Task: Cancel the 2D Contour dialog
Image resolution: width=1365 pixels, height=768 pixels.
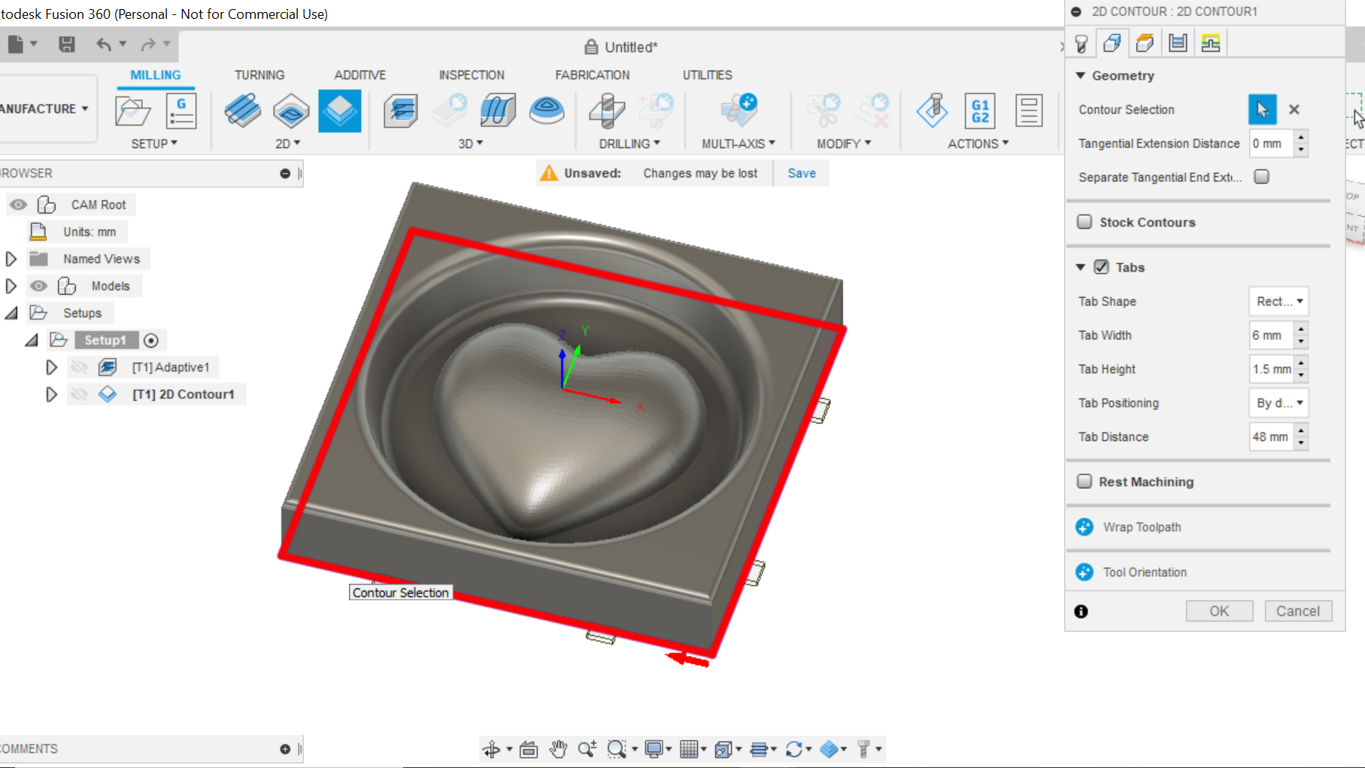Action: pyautogui.click(x=1298, y=611)
